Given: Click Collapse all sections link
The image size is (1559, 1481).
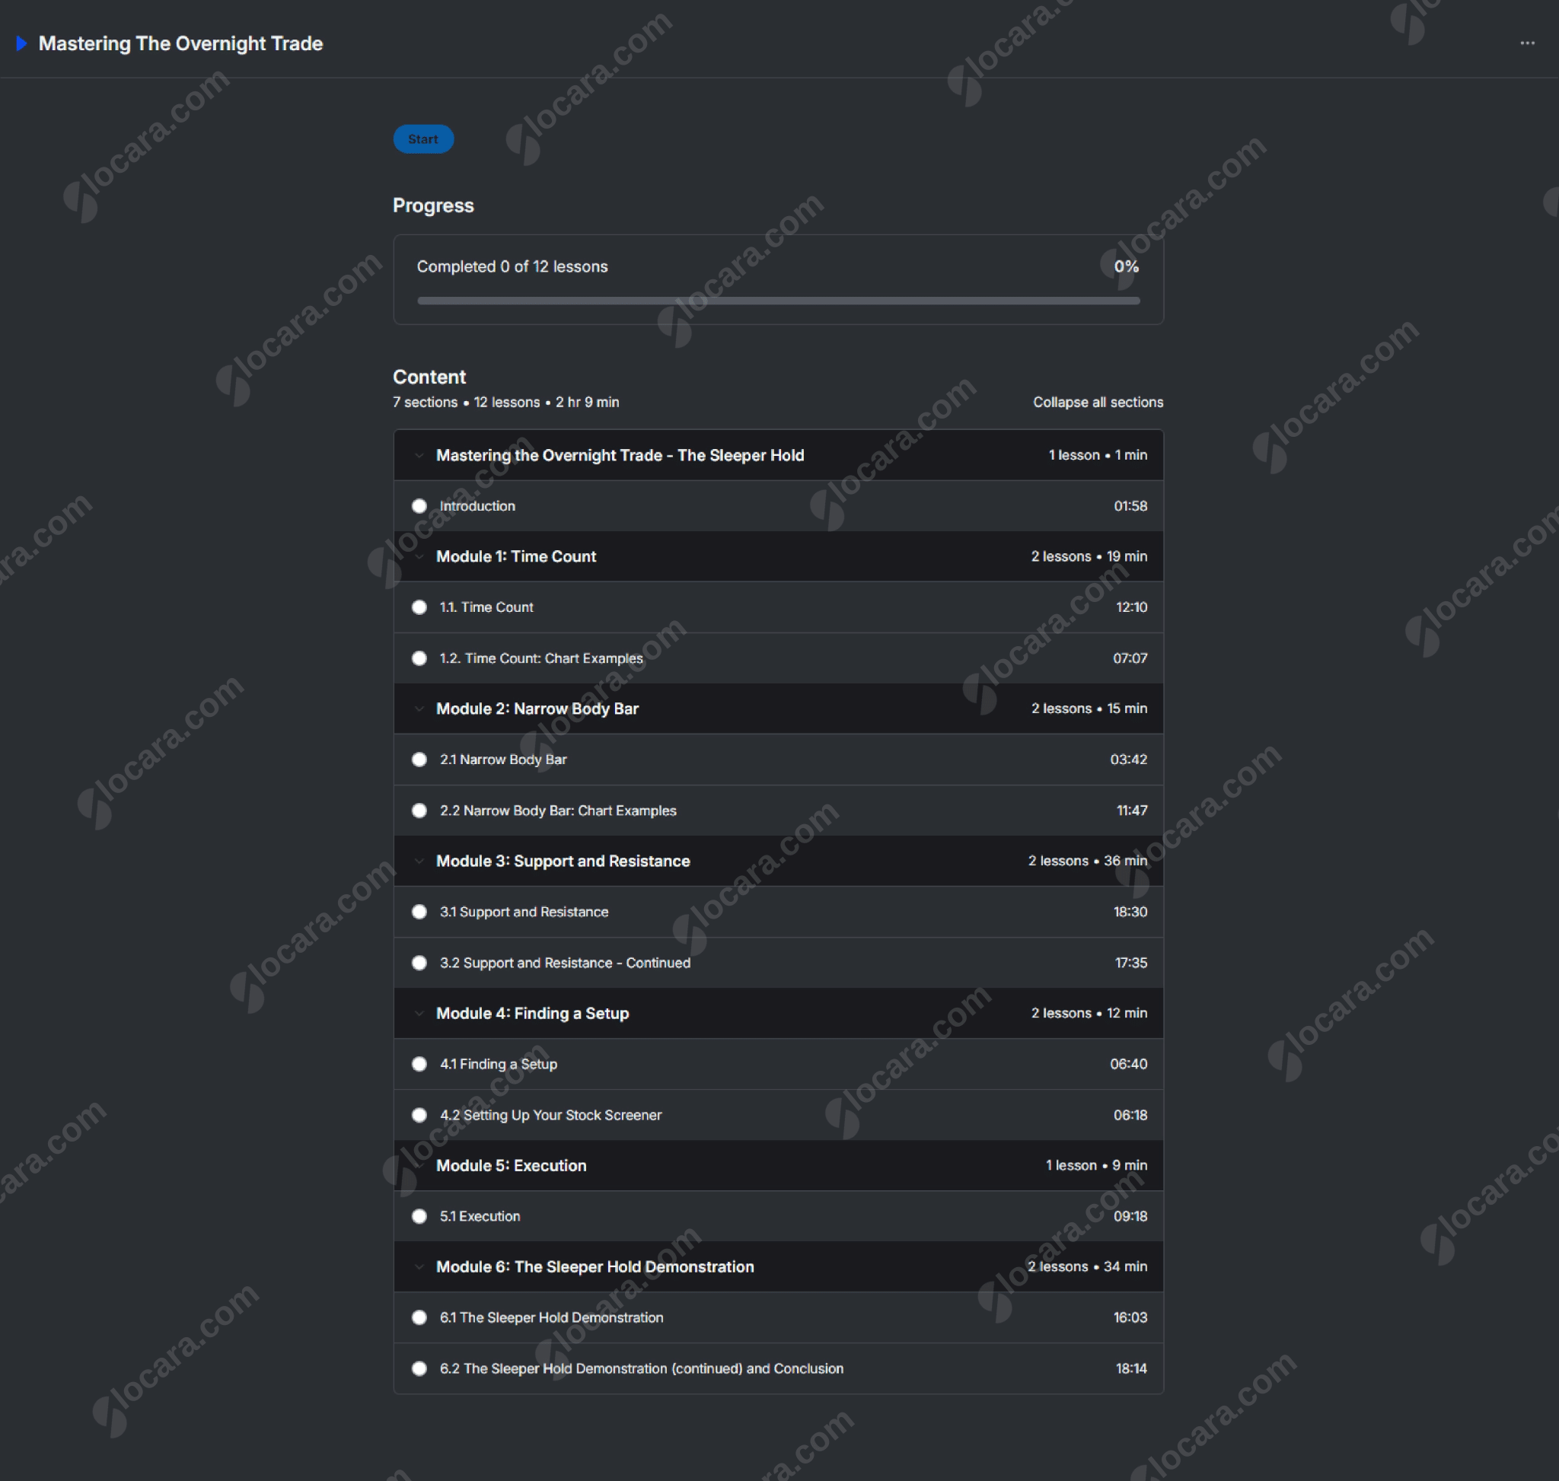Looking at the screenshot, I should pyautogui.click(x=1097, y=402).
